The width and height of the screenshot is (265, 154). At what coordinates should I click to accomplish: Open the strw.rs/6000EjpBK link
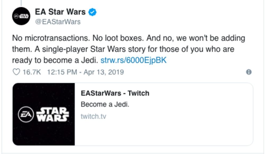134,60
